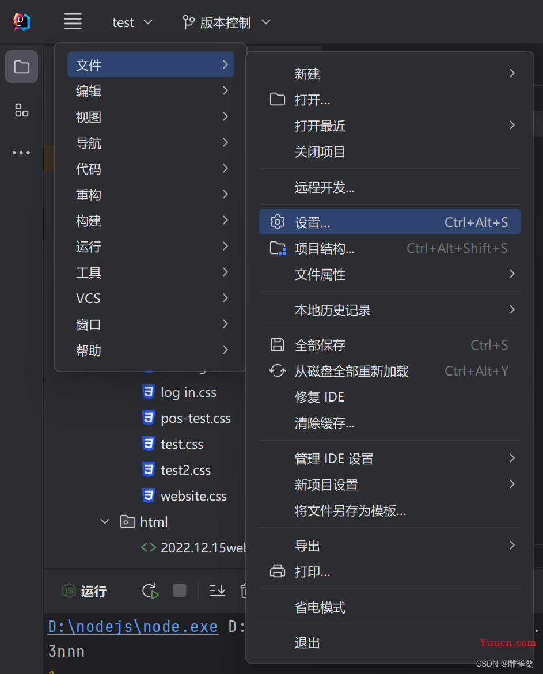Click the trash icon in Run panel

[244, 590]
